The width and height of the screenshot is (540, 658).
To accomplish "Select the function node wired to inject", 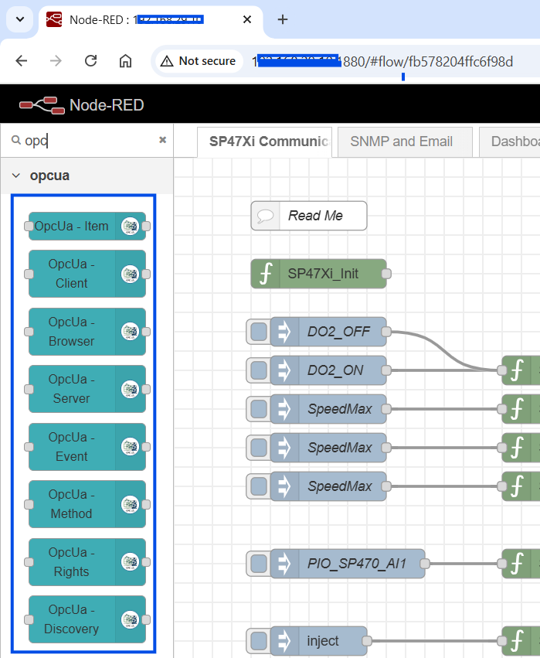I will [x=521, y=641].
